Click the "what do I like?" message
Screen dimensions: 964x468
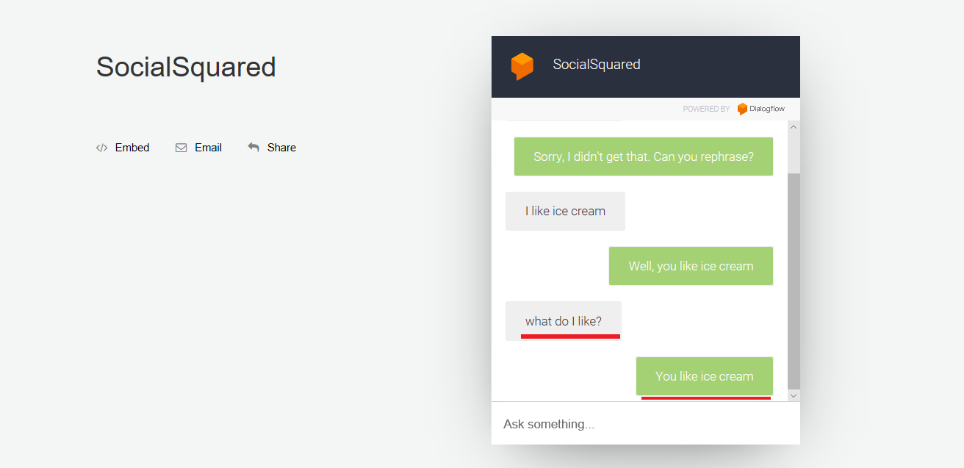pos(563,321)
